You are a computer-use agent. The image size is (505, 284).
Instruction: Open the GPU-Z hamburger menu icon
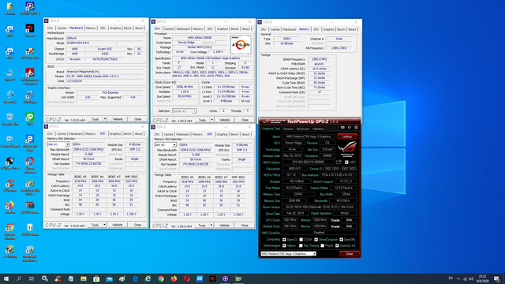click(x=356, y=128)
